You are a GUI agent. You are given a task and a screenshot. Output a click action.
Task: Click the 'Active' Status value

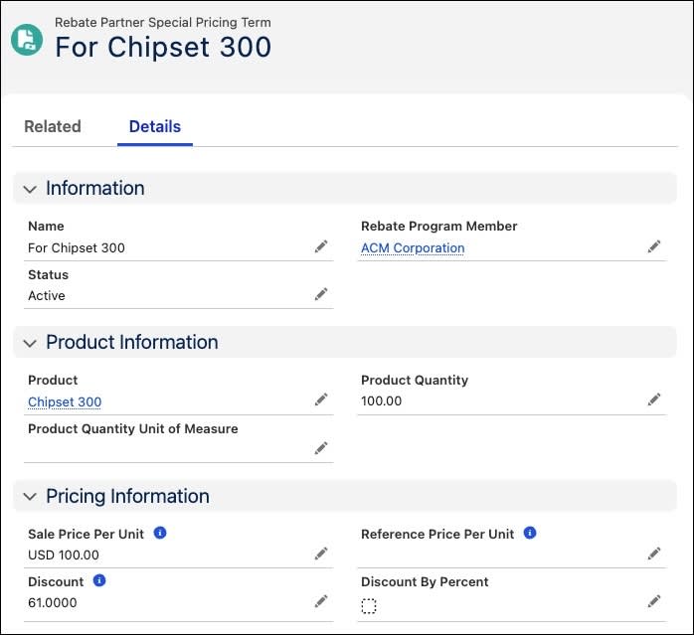pyautogui.click(x=47, y=295)
